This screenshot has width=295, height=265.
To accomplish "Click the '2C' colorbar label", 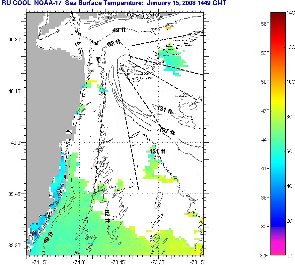I will (x=289, y=221).
